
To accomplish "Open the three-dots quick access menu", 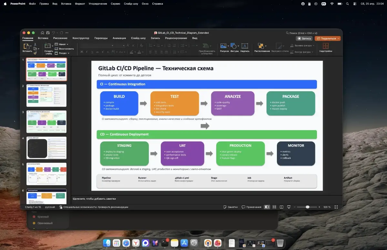I will click(67, 33).
